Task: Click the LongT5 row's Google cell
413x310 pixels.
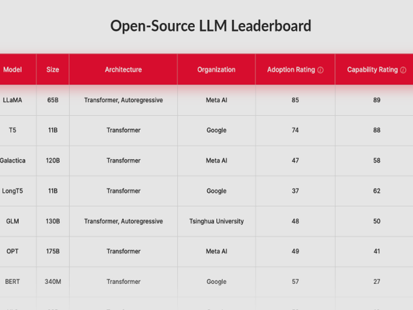Action: pos(216,191)
